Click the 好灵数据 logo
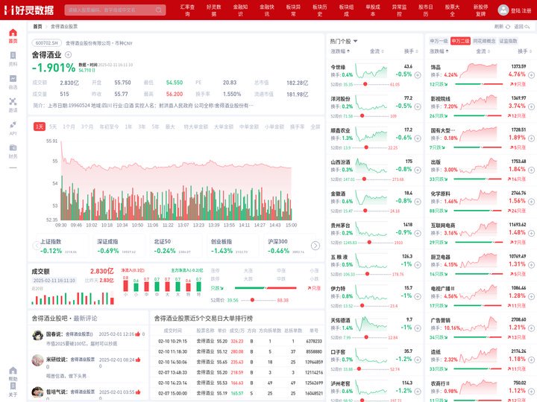 click(29, 10)
